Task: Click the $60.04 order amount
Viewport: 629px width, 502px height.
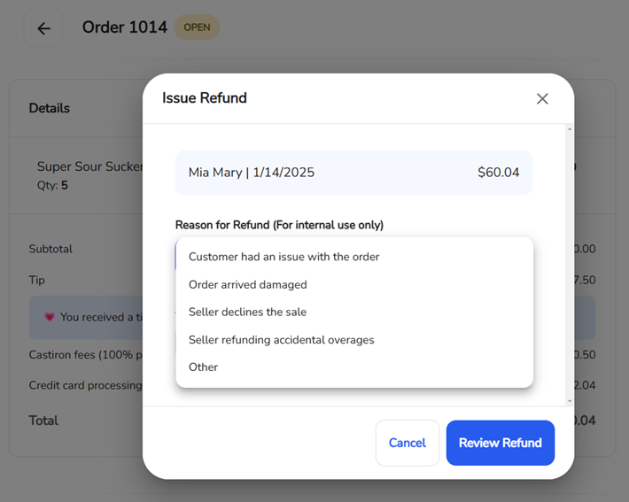Action: (x=498, y=173)
